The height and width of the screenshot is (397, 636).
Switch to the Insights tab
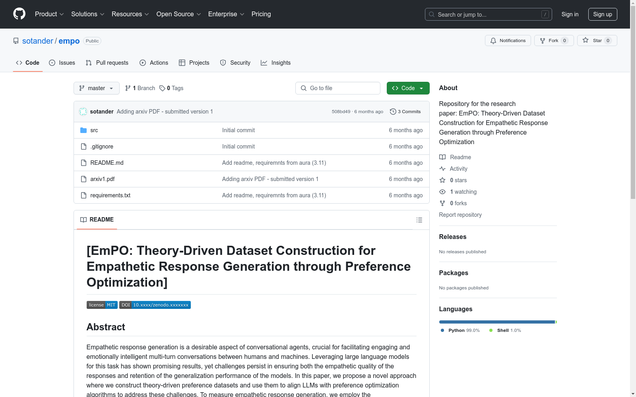276,63
